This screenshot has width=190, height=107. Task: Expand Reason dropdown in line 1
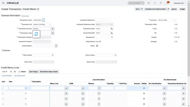(x=99, y=88)
